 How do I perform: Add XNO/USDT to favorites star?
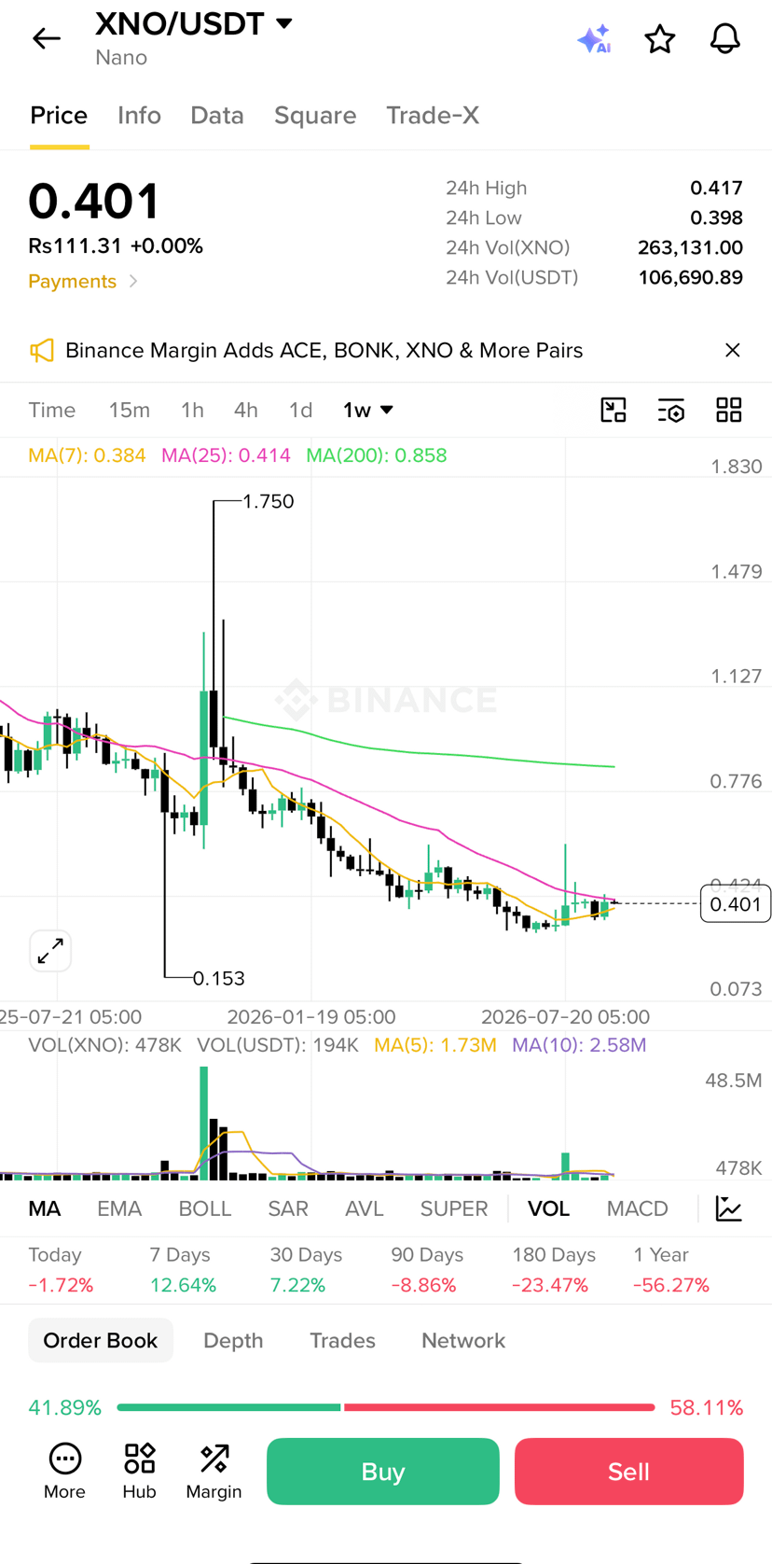pyautogui.click(x=660, y=38)
